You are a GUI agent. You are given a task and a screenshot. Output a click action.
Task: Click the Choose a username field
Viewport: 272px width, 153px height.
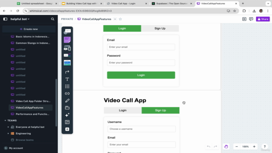[x=142, y=129]
